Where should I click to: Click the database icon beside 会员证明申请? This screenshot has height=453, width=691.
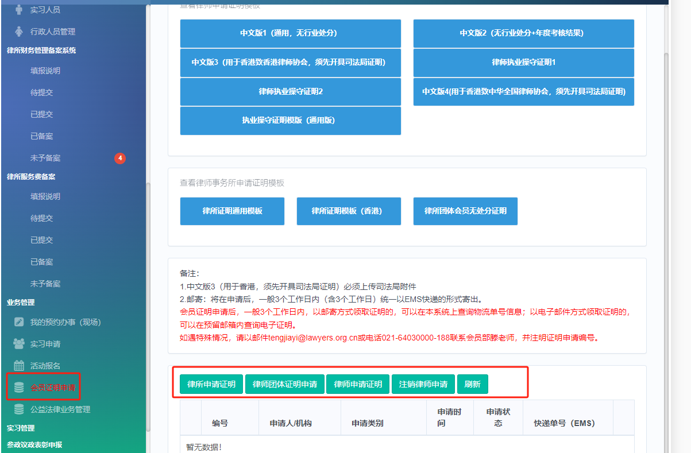[x=19, y=388]
